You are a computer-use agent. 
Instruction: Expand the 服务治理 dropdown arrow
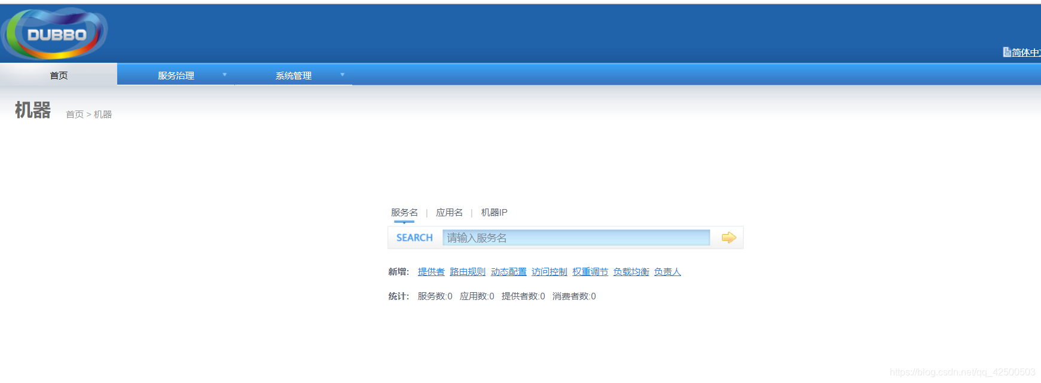(x=225, y=75)
